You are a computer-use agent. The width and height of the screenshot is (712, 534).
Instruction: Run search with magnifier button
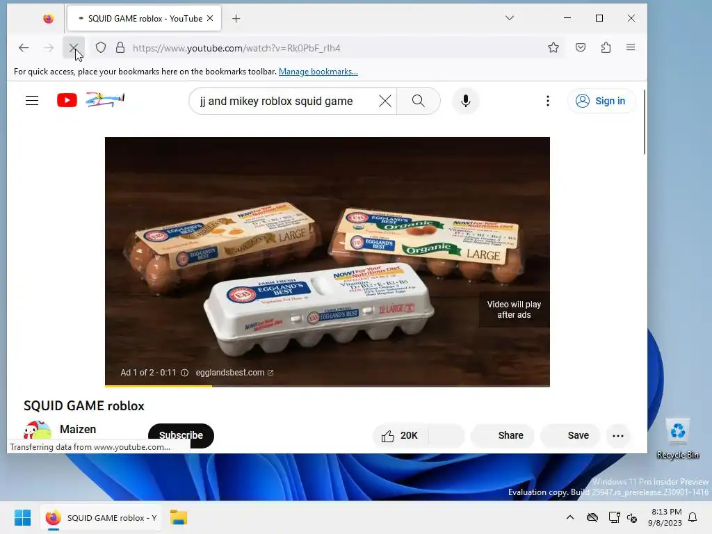[x=418, y=101]
